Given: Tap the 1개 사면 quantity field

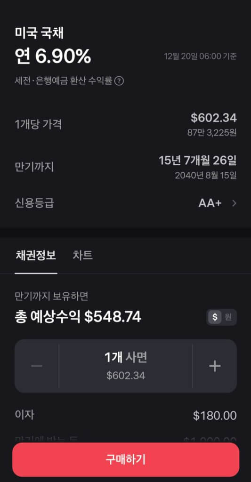Looking at the screenshot, I should pyautogui.click(x=126, y=366).
